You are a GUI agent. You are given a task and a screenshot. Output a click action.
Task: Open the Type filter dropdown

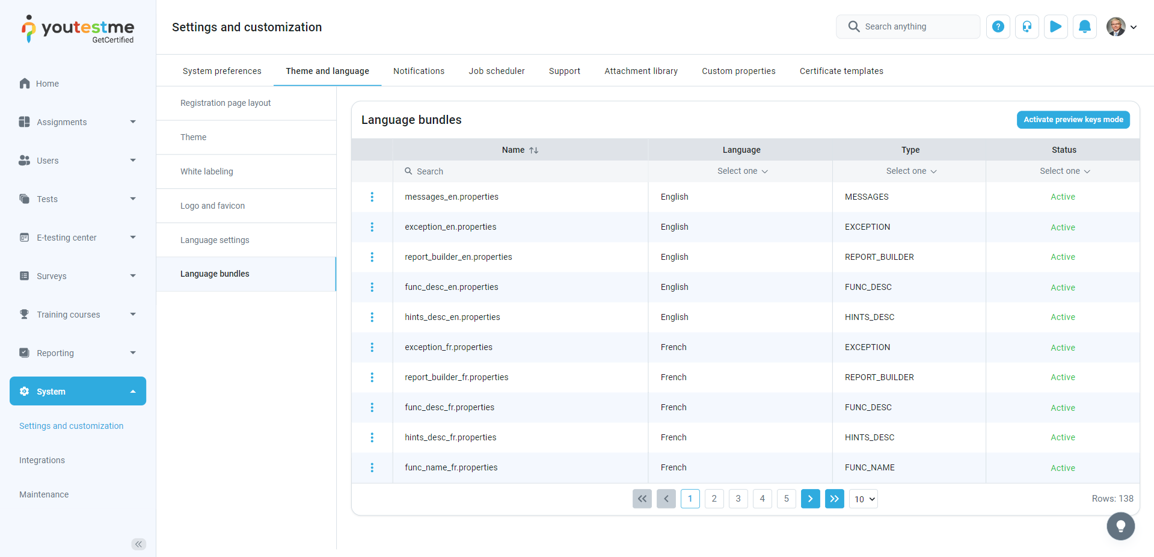[x=910, y=171]
